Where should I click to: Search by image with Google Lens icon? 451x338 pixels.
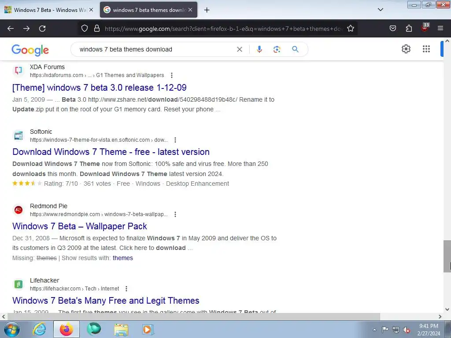click(277, 49)
